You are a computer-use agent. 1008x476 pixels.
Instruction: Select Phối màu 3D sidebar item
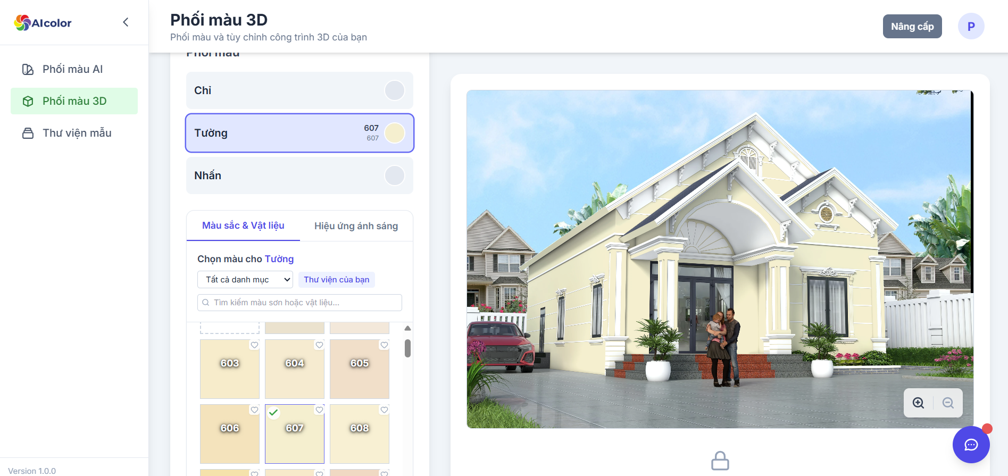(x=74, y=101)
